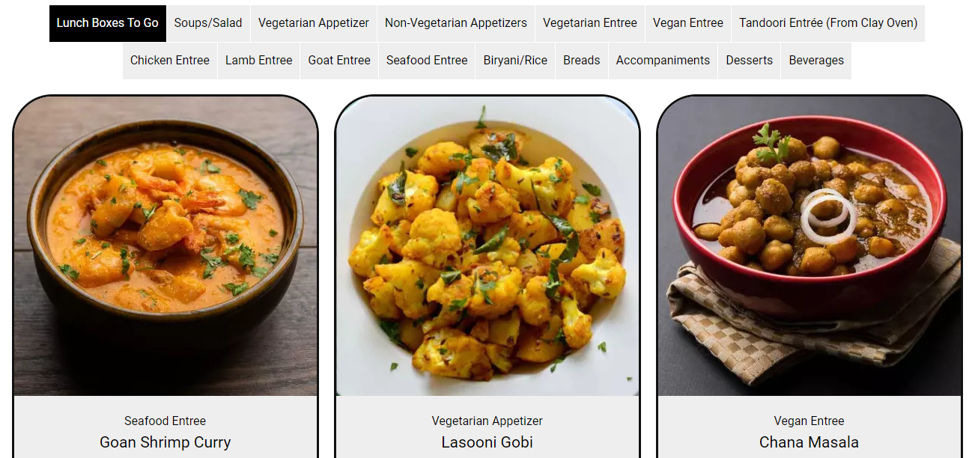This screenshot has width=969, height=458.
Task: Open the Goat Entree category
Action: (x=339, y=61)
